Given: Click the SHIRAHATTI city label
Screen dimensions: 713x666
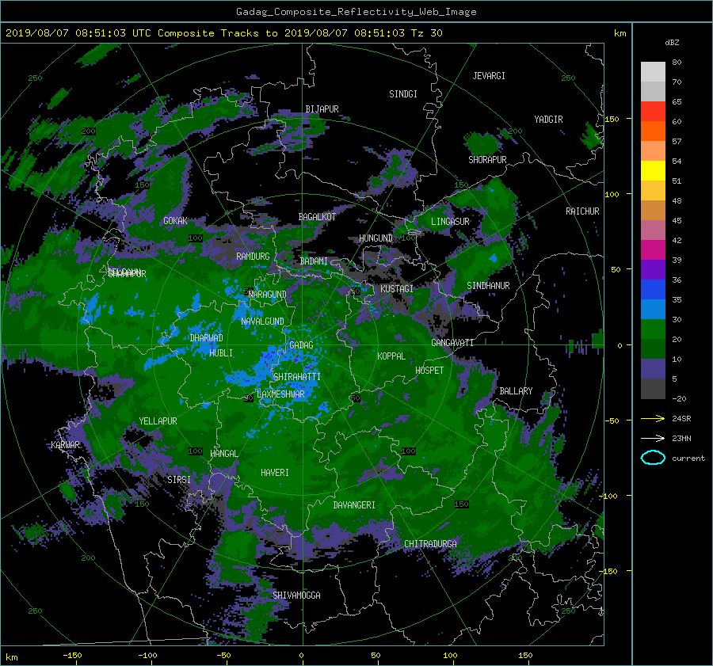Looking at the screenshot, I should point(297,376).
